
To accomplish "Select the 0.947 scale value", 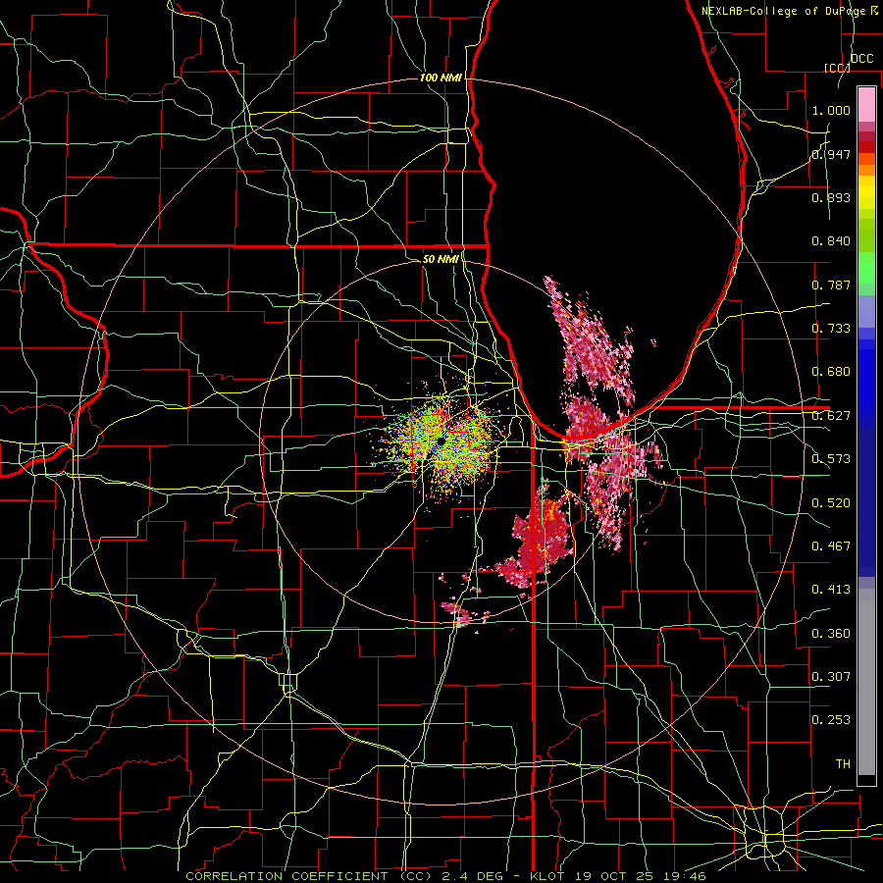I will [x=831, y=154].
